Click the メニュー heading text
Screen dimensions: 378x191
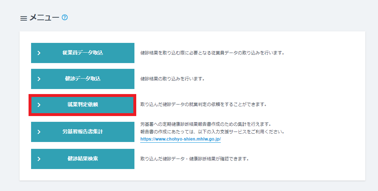[x=44, y=18]
